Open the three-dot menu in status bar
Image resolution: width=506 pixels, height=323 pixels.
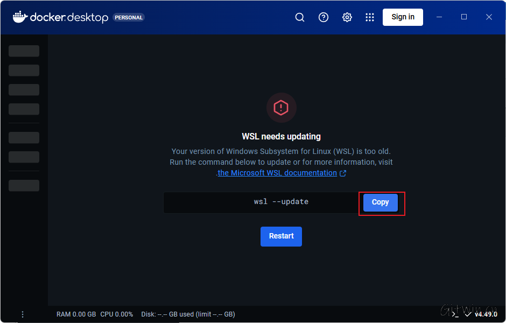[23, 314]
